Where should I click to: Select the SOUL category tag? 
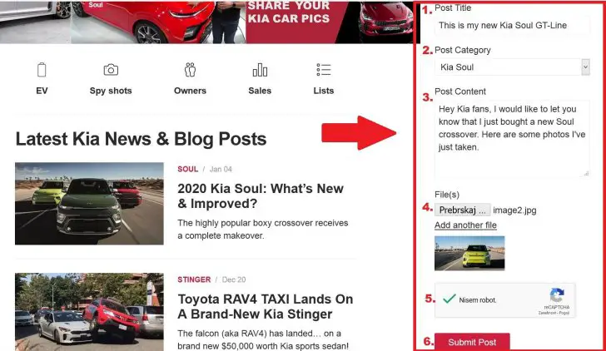pos(187,169)
